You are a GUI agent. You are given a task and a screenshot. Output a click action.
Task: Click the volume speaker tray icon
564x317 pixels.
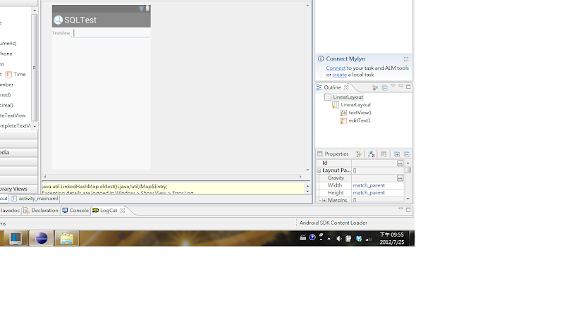coord(339,239)
